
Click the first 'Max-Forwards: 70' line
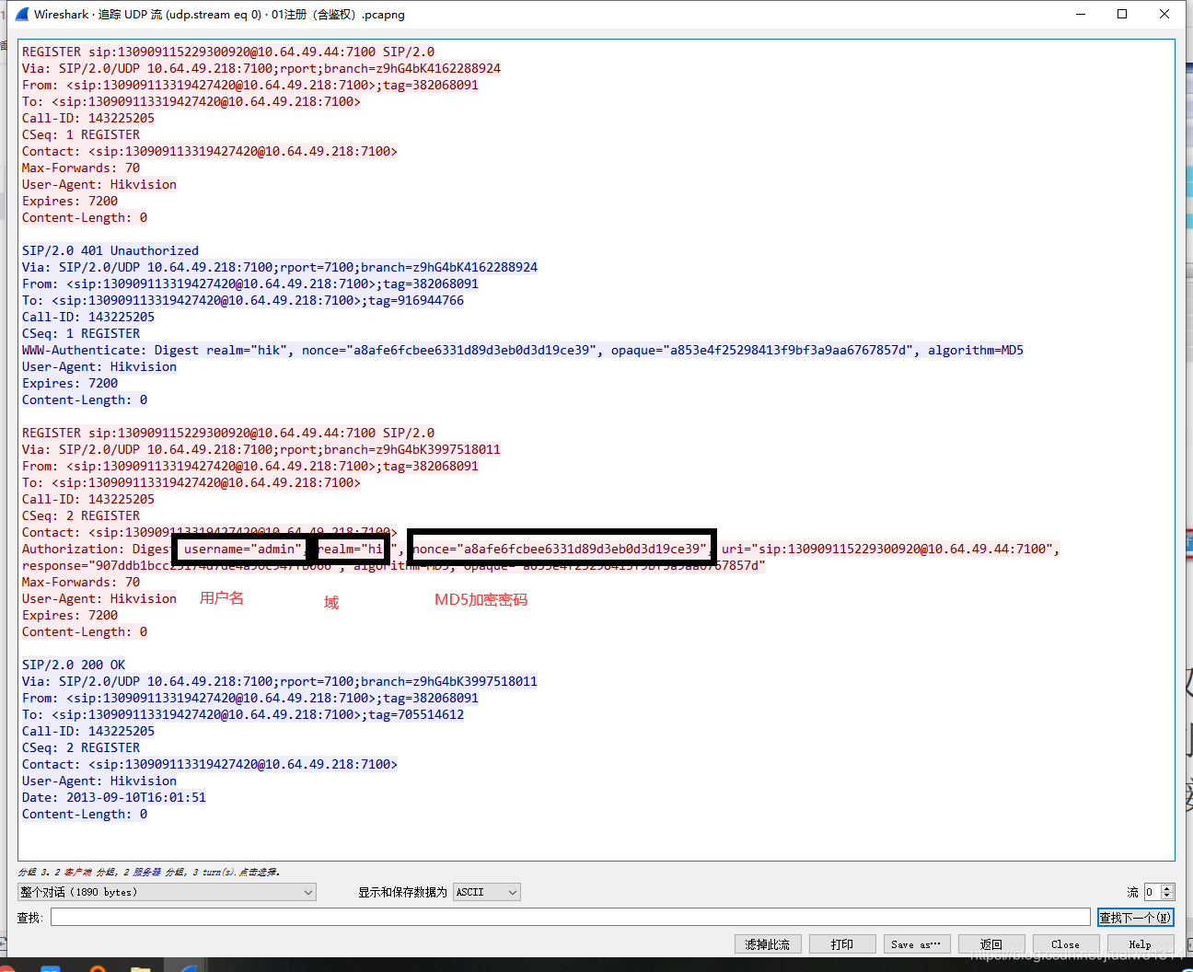(81, 168)
